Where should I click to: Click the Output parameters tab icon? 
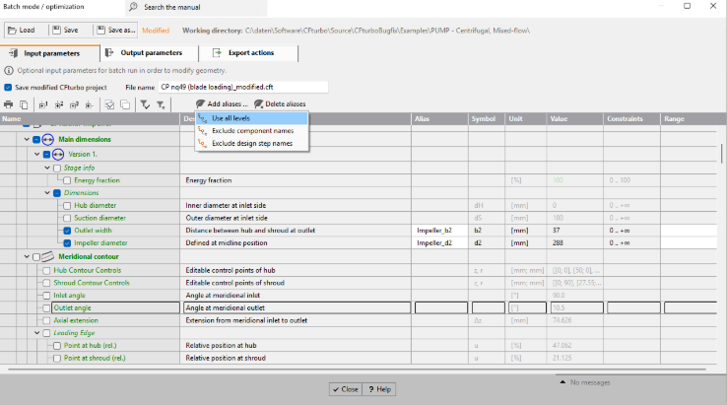(109, 52)
